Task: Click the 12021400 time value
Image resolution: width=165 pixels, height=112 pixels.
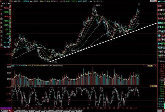Action: 7,3
